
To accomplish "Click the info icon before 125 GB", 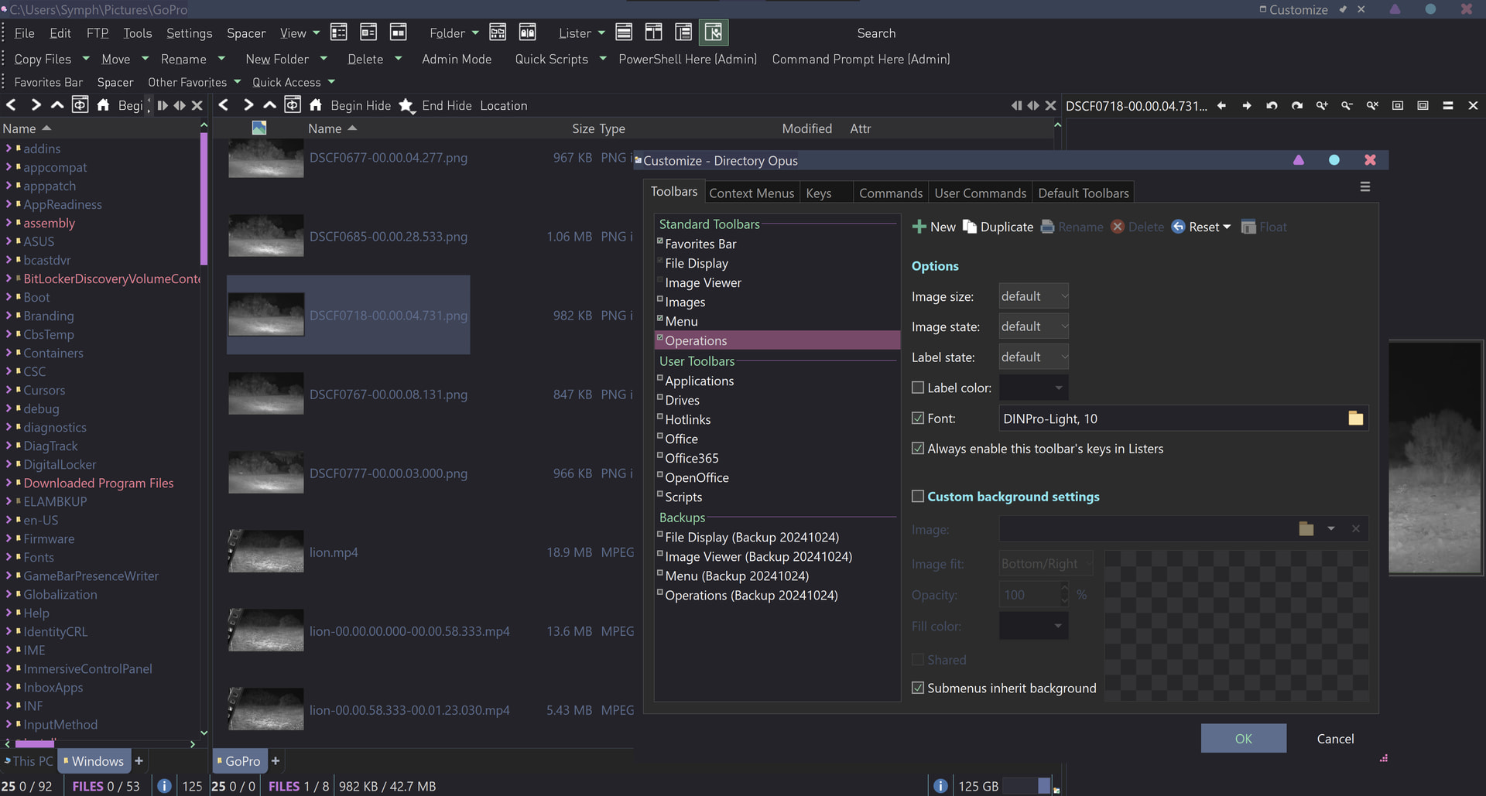I will pyautogui.click(x=940, y=786).
